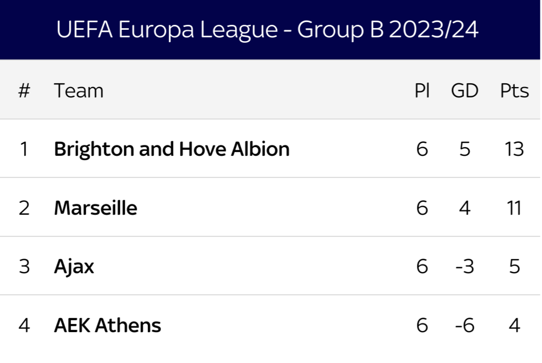Open the AEK Athens team entry
This screenshot has width=542, height=363.
pyautogui.click(x=107, y=325)
